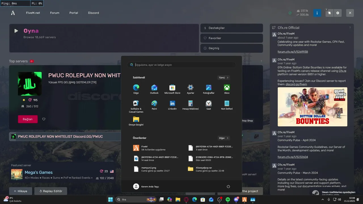Viewport: 363px width, 204px height.
Task: Open Dosya Gezgini file explorer
Action: coord(136,121)
